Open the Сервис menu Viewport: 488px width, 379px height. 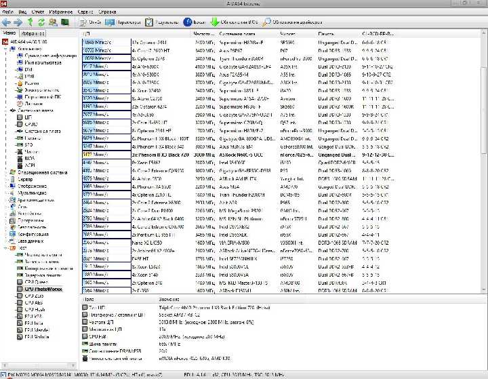tap(85, 12)
